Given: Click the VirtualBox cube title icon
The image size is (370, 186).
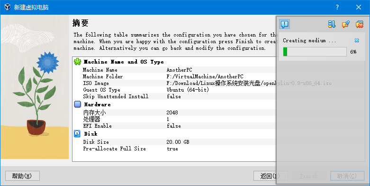Looking at the screenshot, I should pos(8,7).
